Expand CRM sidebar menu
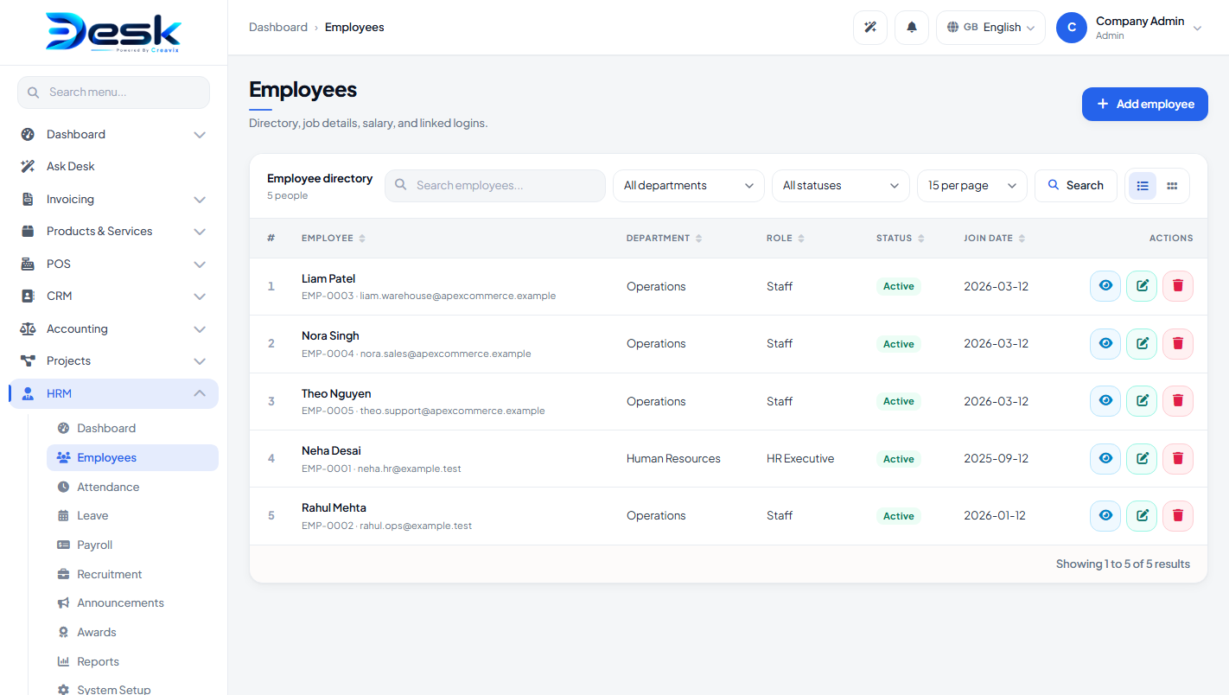 pyautogui.click(x=200, y=296)
